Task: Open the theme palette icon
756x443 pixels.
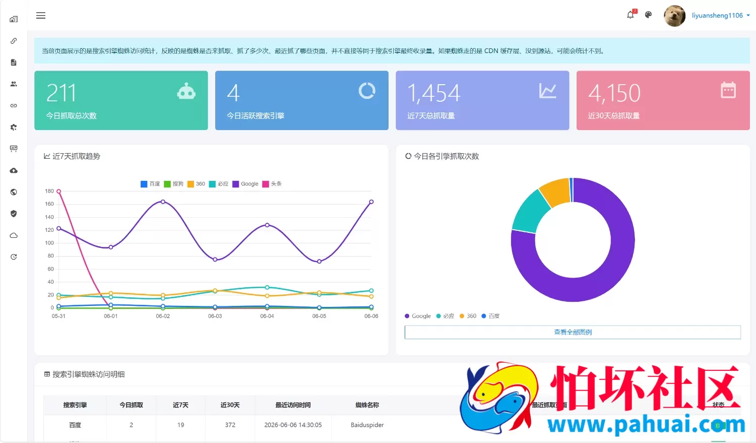Action: 649,15
